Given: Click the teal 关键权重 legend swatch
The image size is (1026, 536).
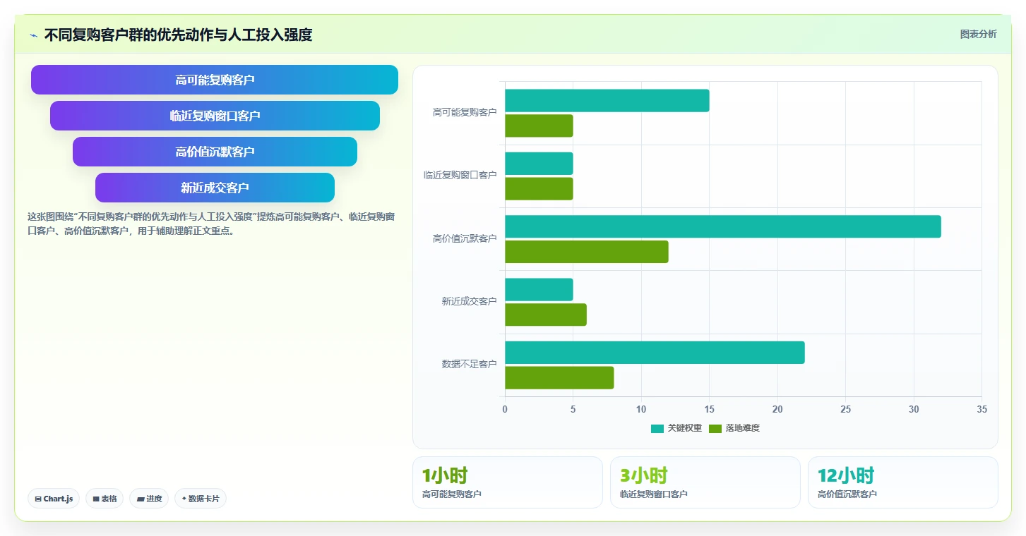Looking at the screenshot, I should tap(657, 428).
